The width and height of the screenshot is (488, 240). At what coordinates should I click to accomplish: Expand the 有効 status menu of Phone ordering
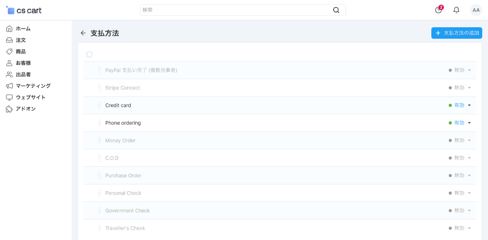click(x=460, y=122)
